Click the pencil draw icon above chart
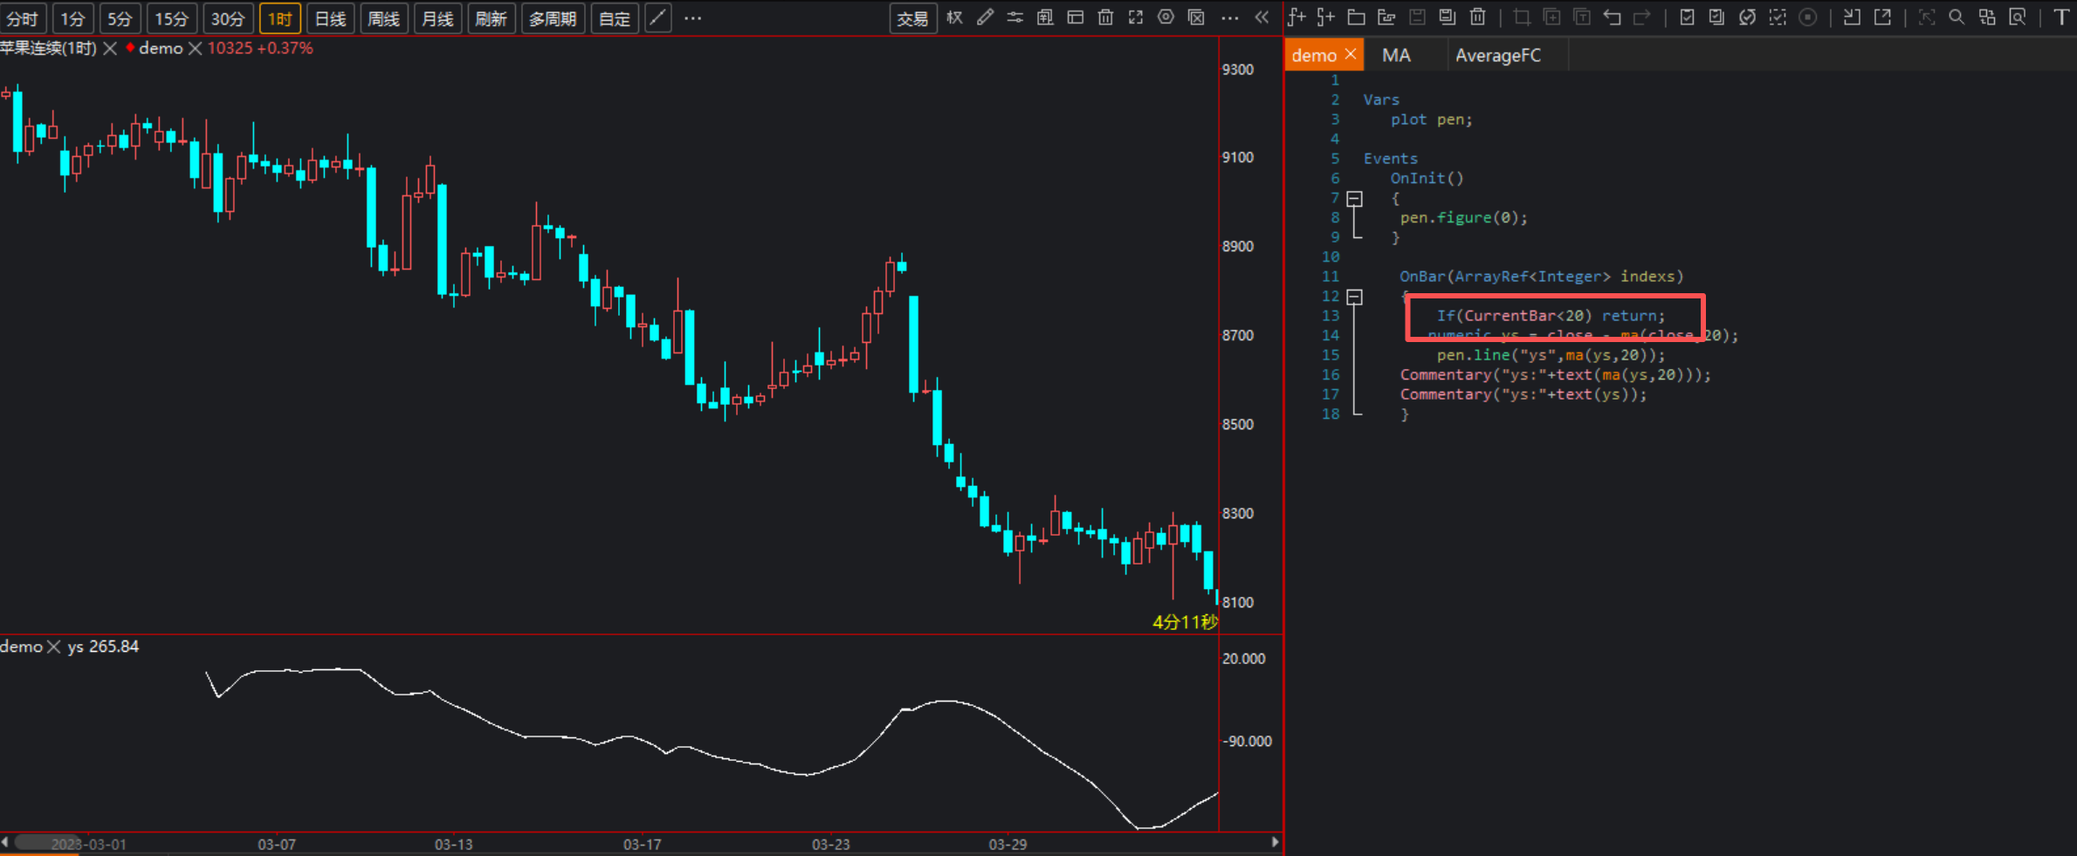The width and height of the screenshot is (2077, 856). [985, 17]
